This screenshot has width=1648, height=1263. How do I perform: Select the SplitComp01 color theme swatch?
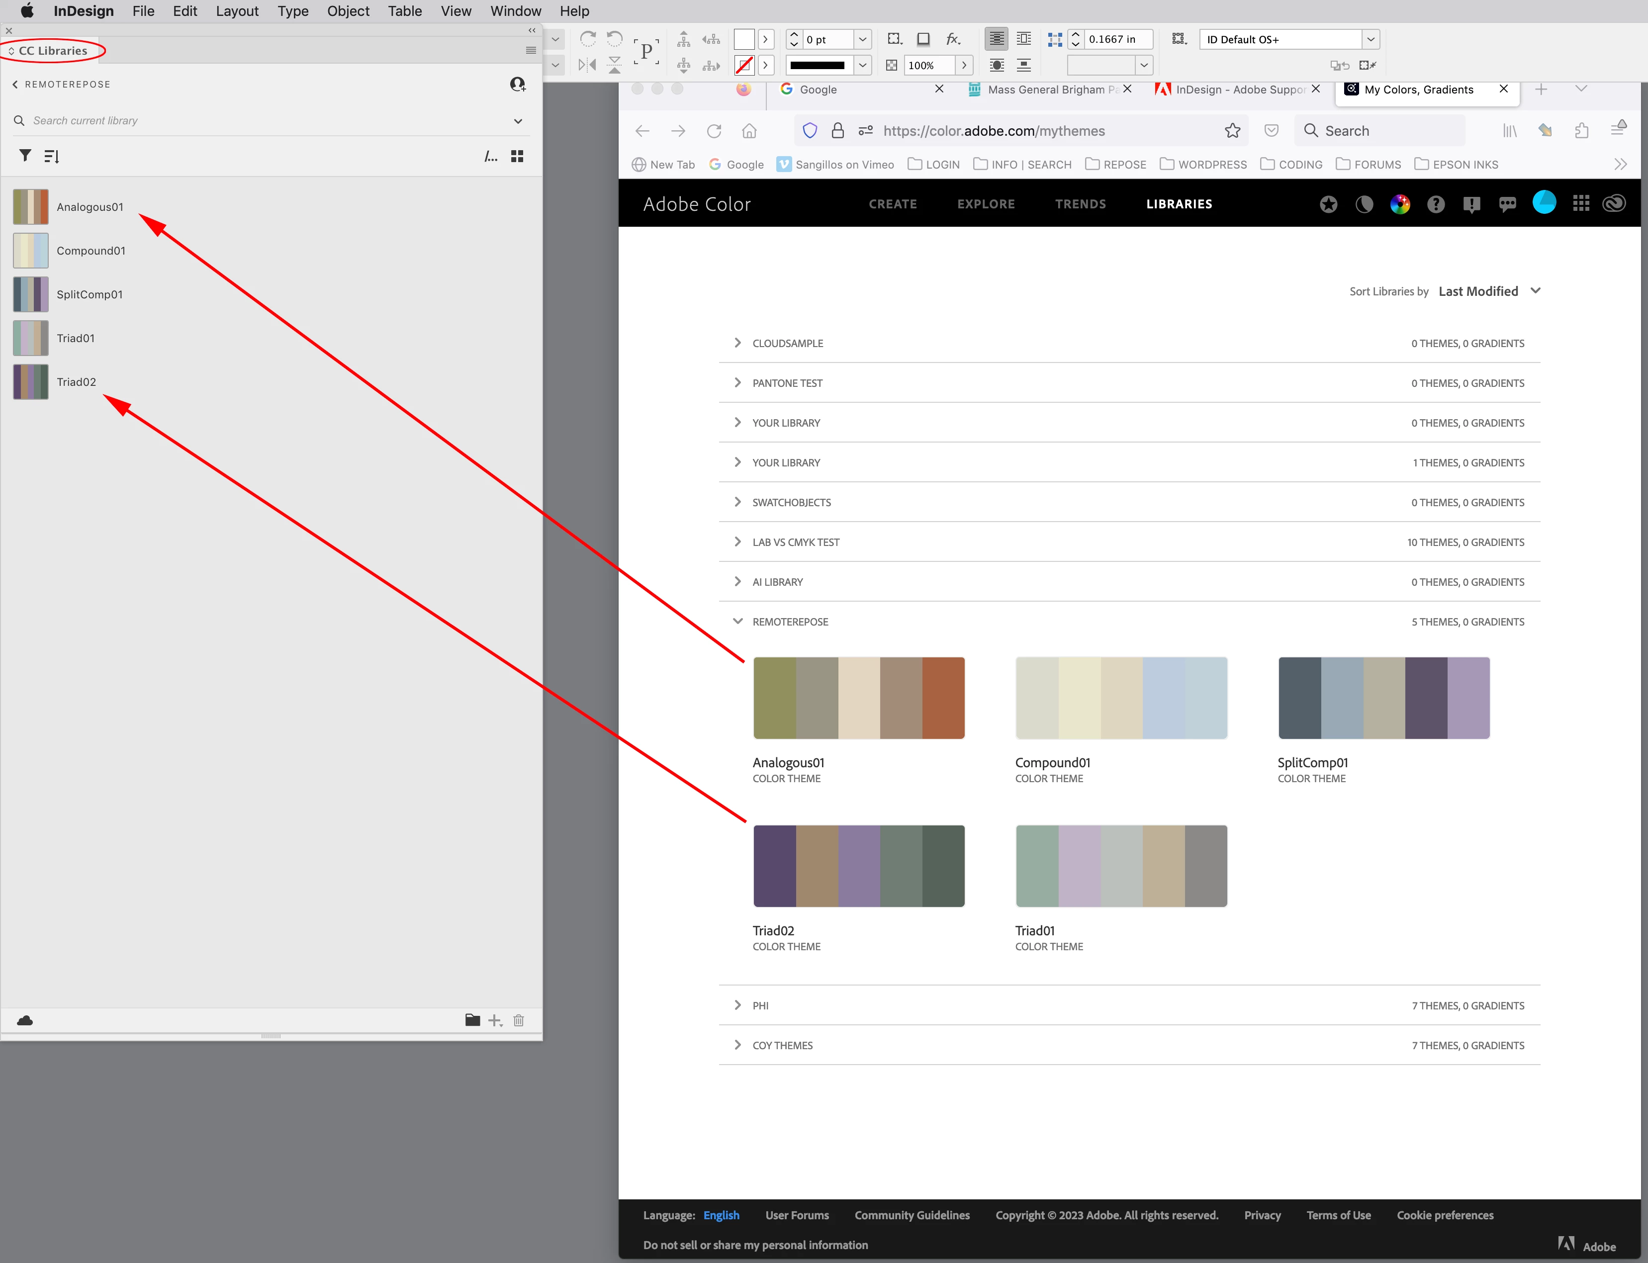1383,698
